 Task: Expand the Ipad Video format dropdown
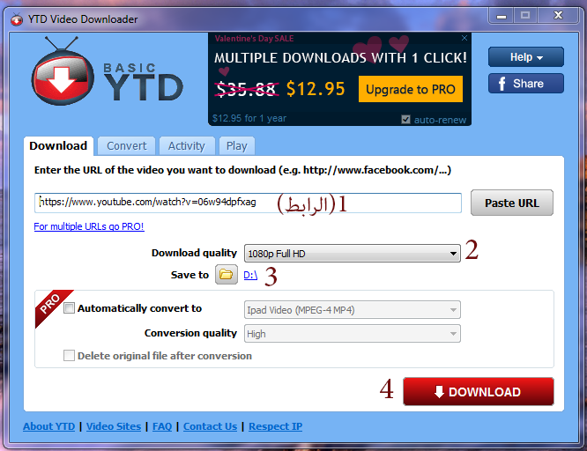352,310
